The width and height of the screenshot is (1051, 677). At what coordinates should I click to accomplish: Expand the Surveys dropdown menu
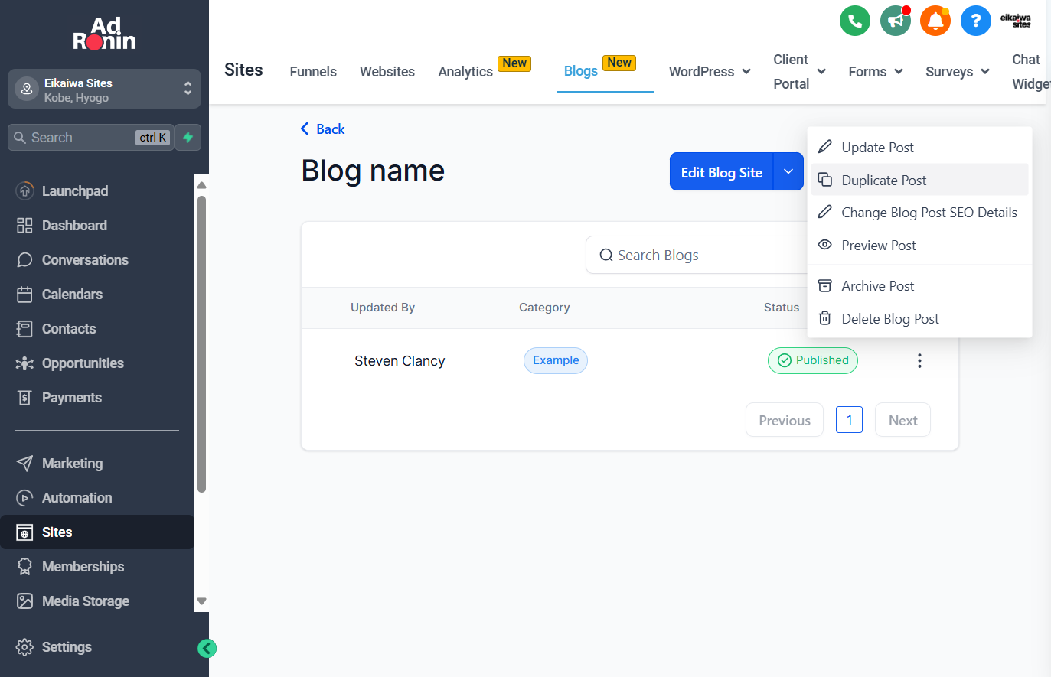coord(958,72)
